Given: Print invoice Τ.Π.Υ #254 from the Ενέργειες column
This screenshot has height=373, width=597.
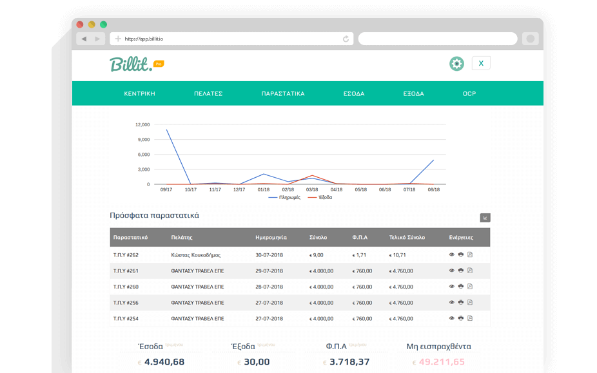Looking at the screenshot, I should [460, 318].
